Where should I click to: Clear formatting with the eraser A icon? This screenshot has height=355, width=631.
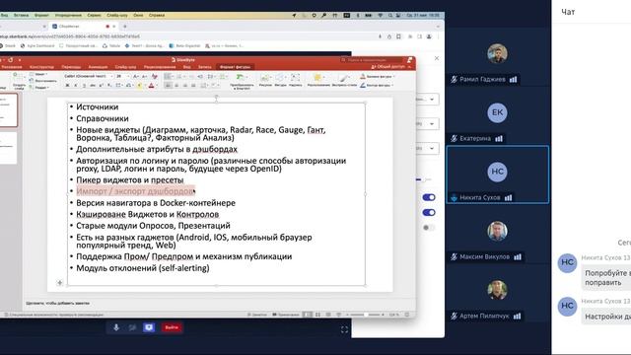point(155,76)
